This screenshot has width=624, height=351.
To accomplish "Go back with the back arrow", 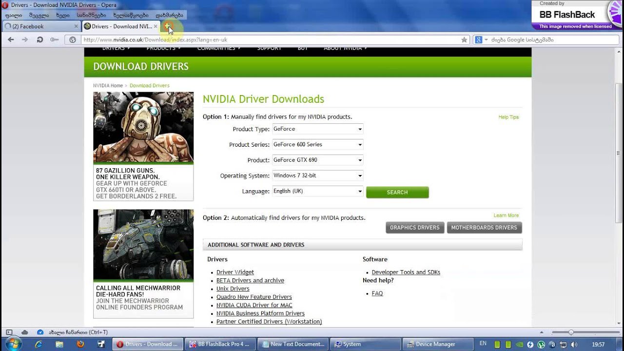I will pos(11,39).
